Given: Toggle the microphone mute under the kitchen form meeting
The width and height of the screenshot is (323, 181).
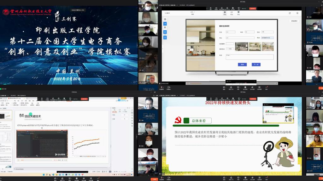Looking at the screenshot, I should [162, 88].
